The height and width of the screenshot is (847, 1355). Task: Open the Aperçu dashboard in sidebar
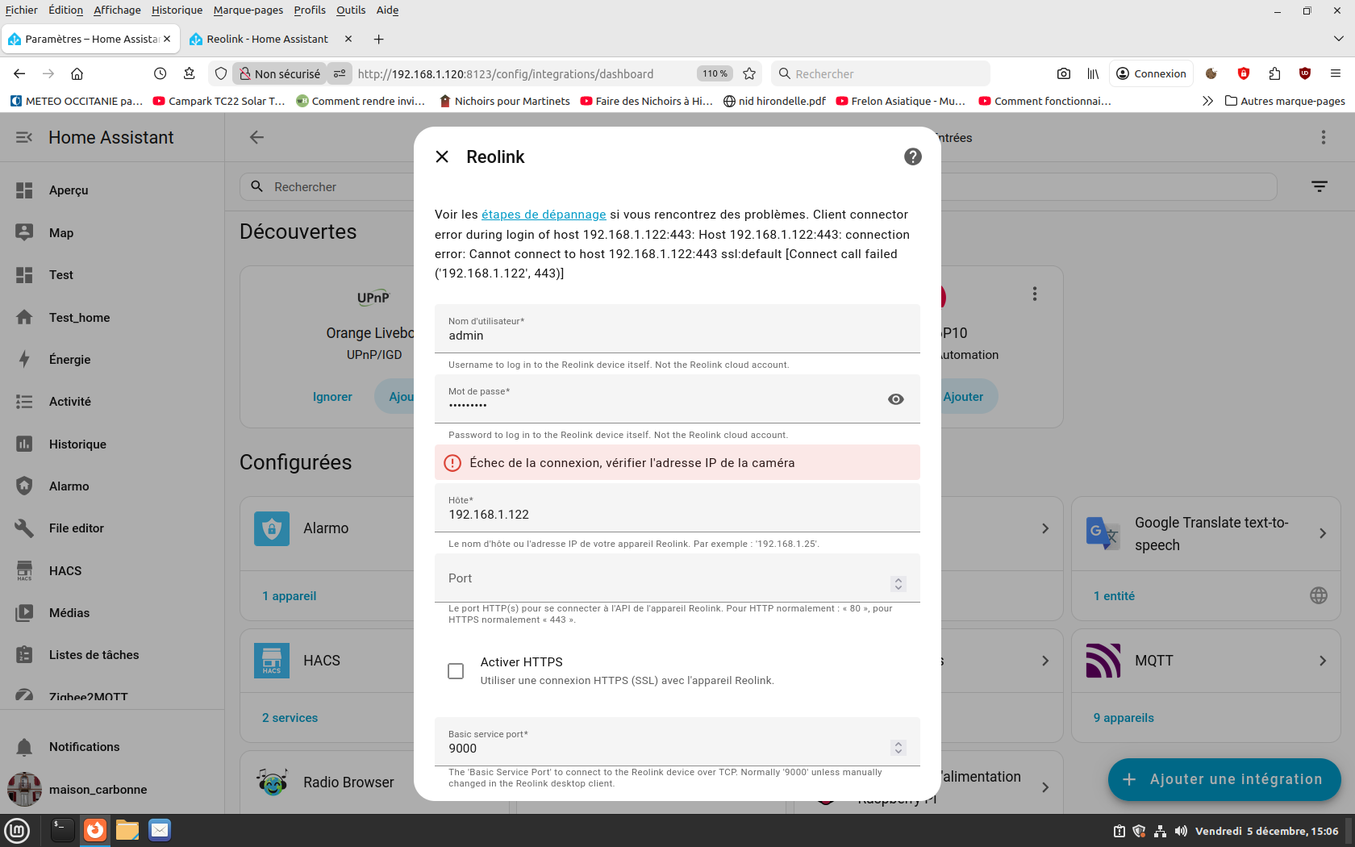69,190
